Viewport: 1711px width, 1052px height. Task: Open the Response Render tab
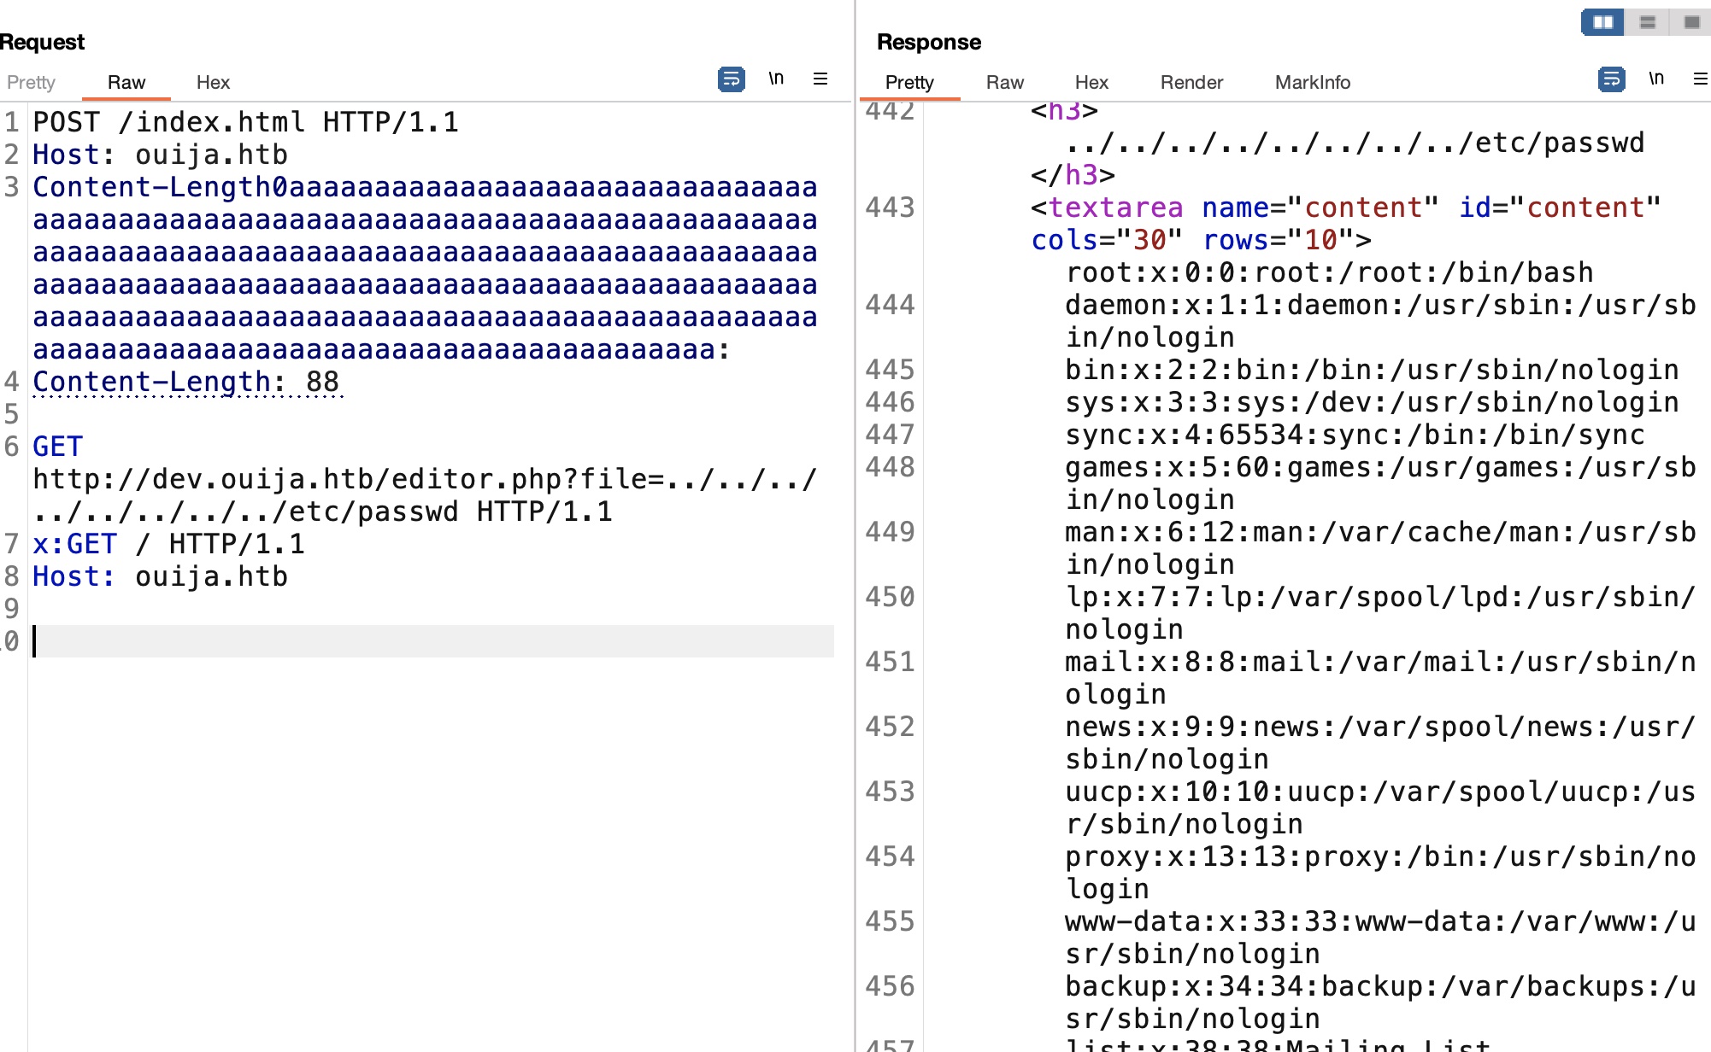point(1191,83)
